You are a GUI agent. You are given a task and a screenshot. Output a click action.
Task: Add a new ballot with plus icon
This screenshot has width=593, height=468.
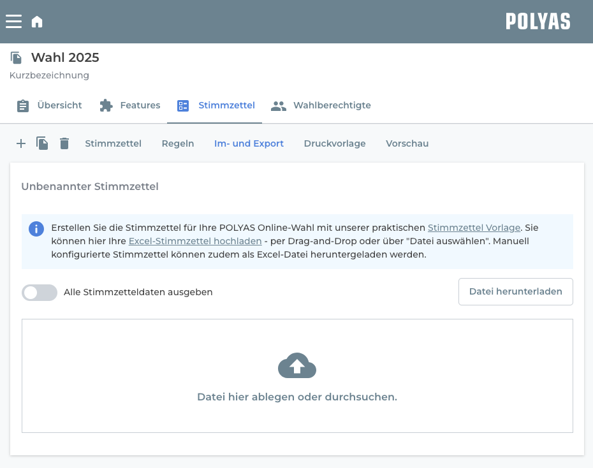click(21, 143)
